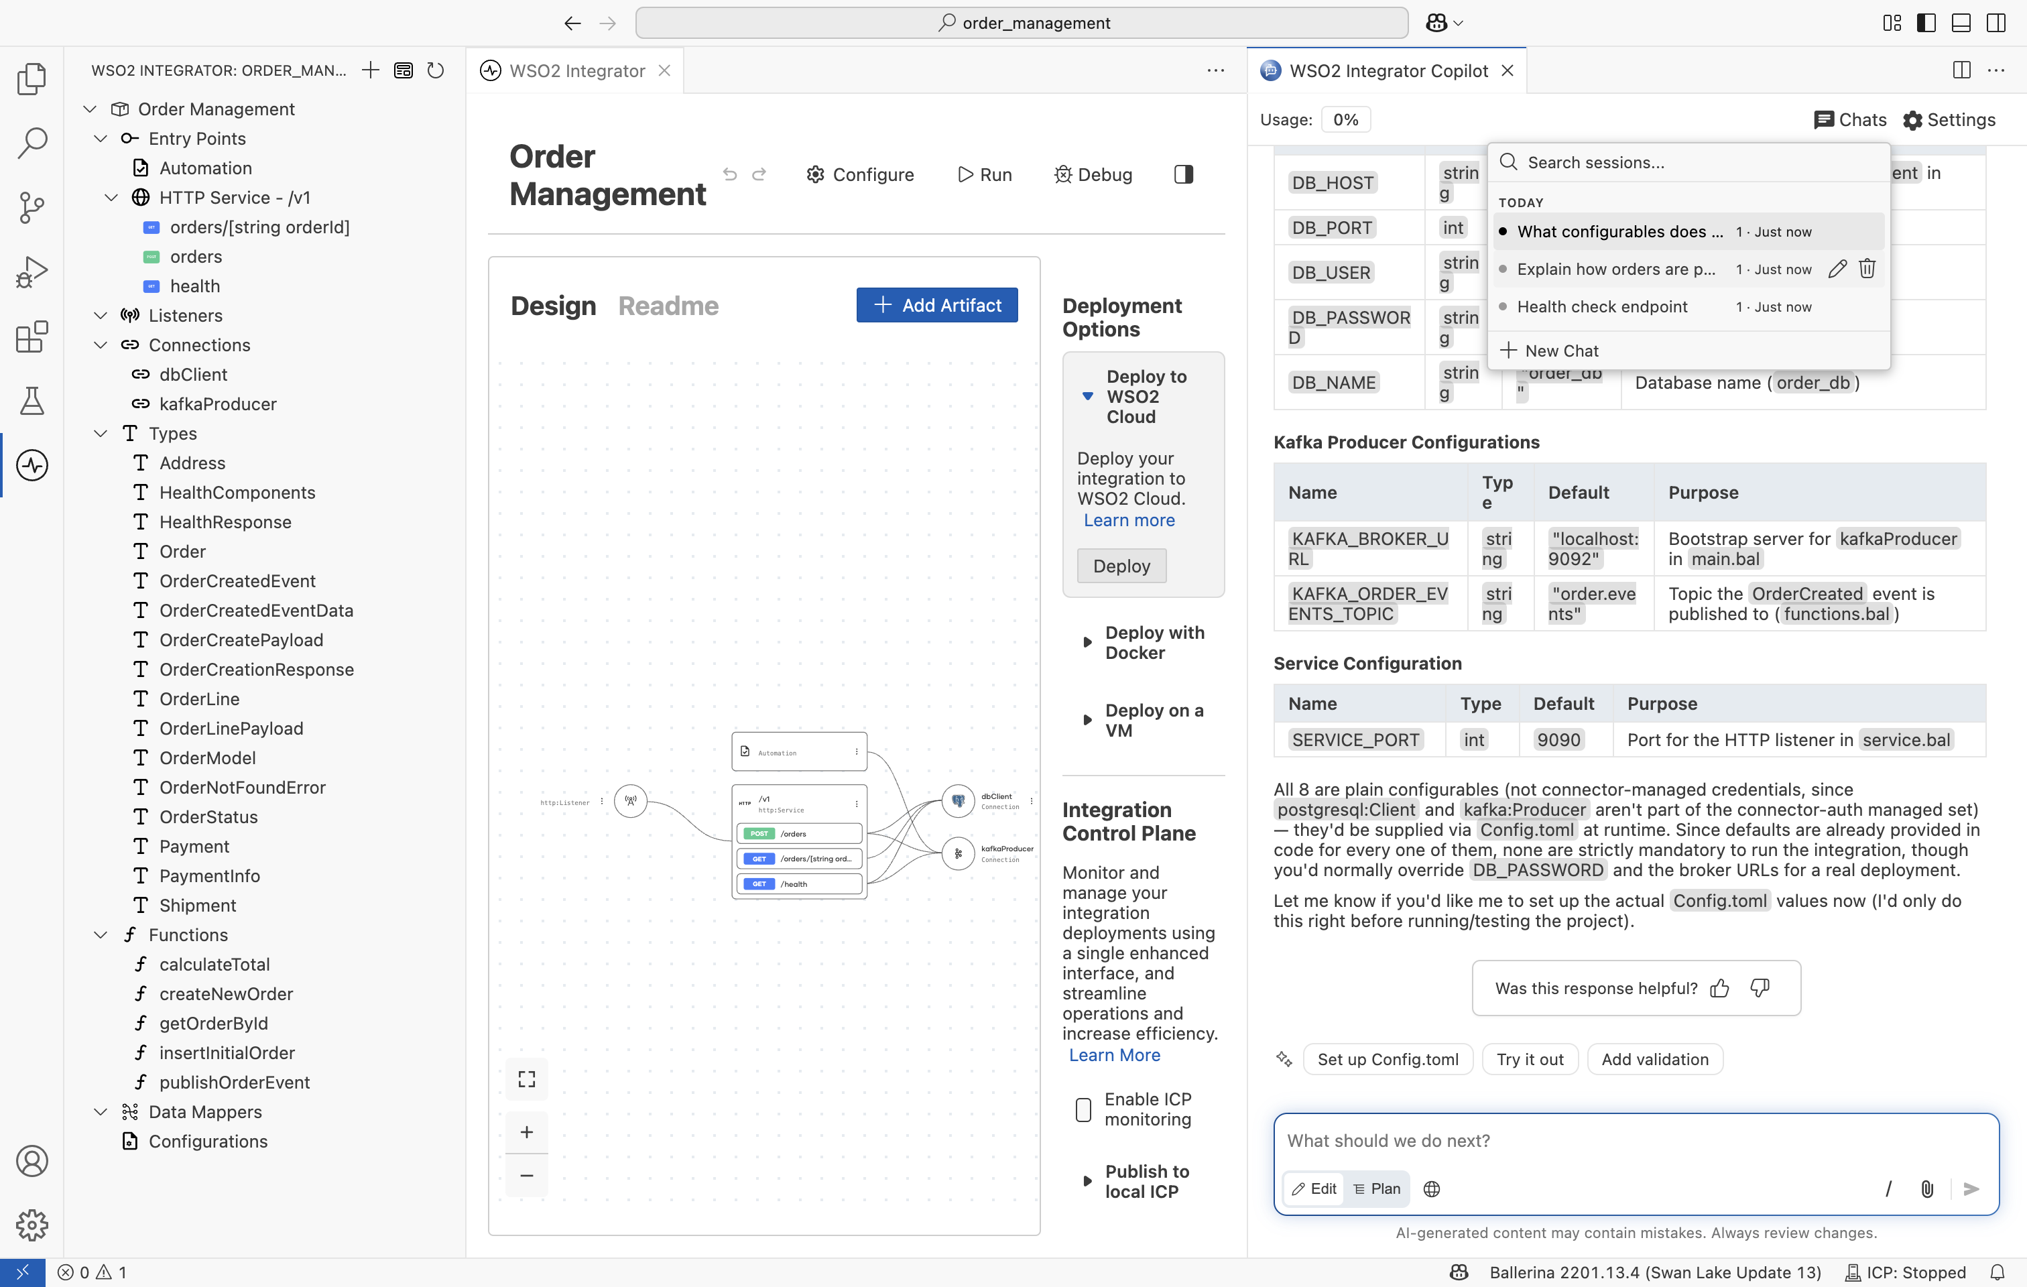Collapse the Types tree node
This screenshot has width=2027, height=1287.
(100, 434)
